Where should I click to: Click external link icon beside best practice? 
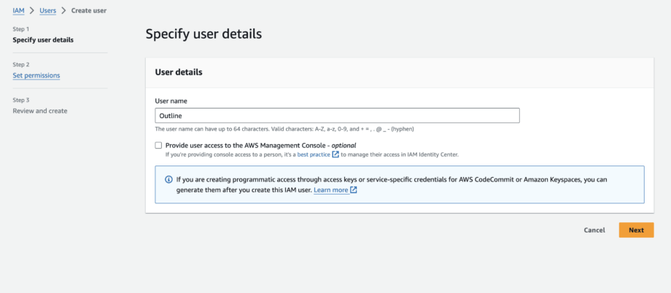(x=335, y=155)
